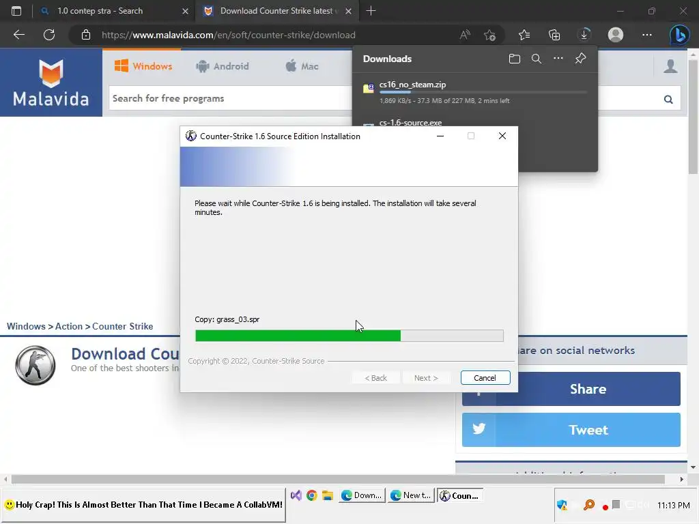Screen dimensions: 699x524
Task: Open the downloads folder
Action: click(515, 59)
